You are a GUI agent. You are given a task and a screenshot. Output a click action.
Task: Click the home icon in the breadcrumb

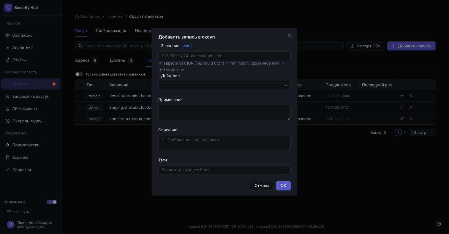click(x=77, y=17)
